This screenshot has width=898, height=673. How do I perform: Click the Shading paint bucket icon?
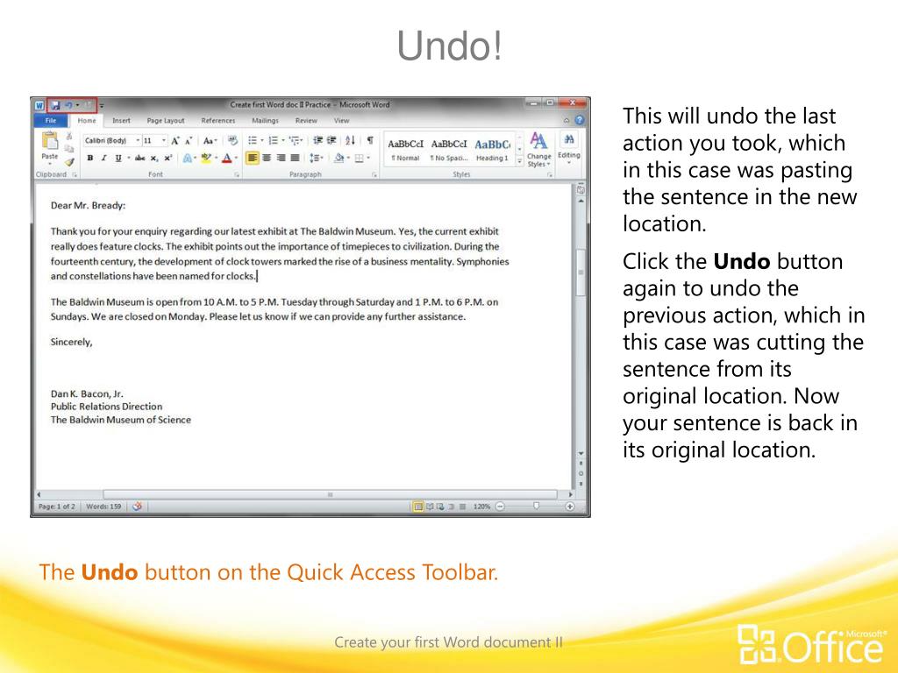pyautogui.click(x=339, y=158)
